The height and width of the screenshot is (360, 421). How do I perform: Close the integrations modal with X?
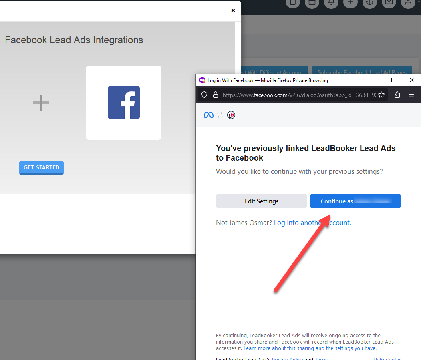[233, 10]
